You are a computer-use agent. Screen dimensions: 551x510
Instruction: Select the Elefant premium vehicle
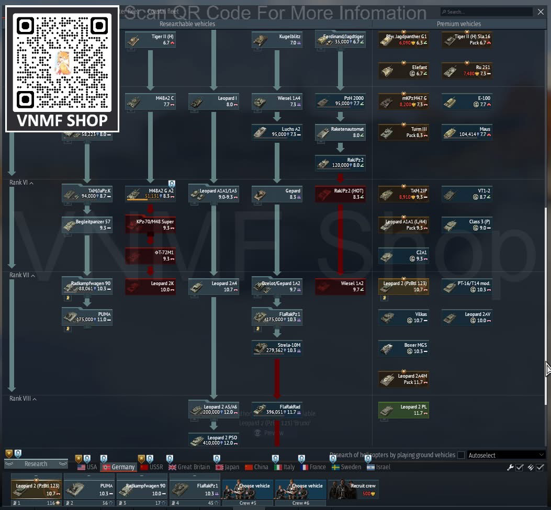coord(403,71)
